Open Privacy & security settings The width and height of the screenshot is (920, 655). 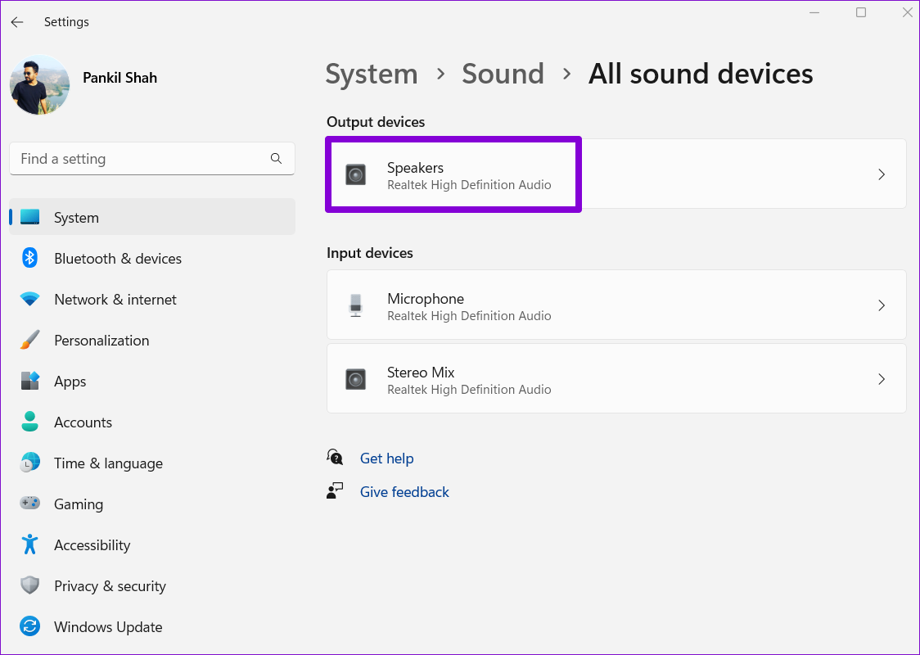click(x=152, y=585)
